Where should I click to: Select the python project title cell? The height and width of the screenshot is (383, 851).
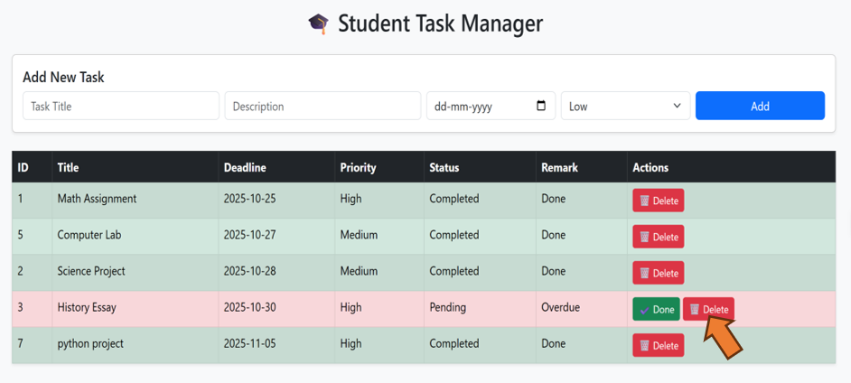point(136,344)
